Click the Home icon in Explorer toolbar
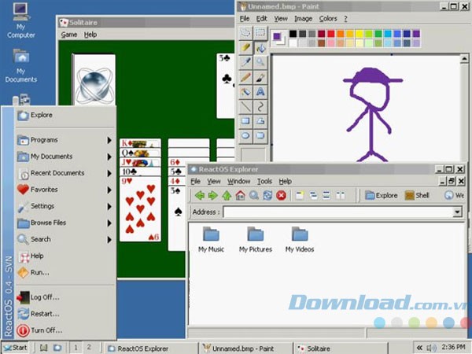472x354 pixels. pos(241,195)
